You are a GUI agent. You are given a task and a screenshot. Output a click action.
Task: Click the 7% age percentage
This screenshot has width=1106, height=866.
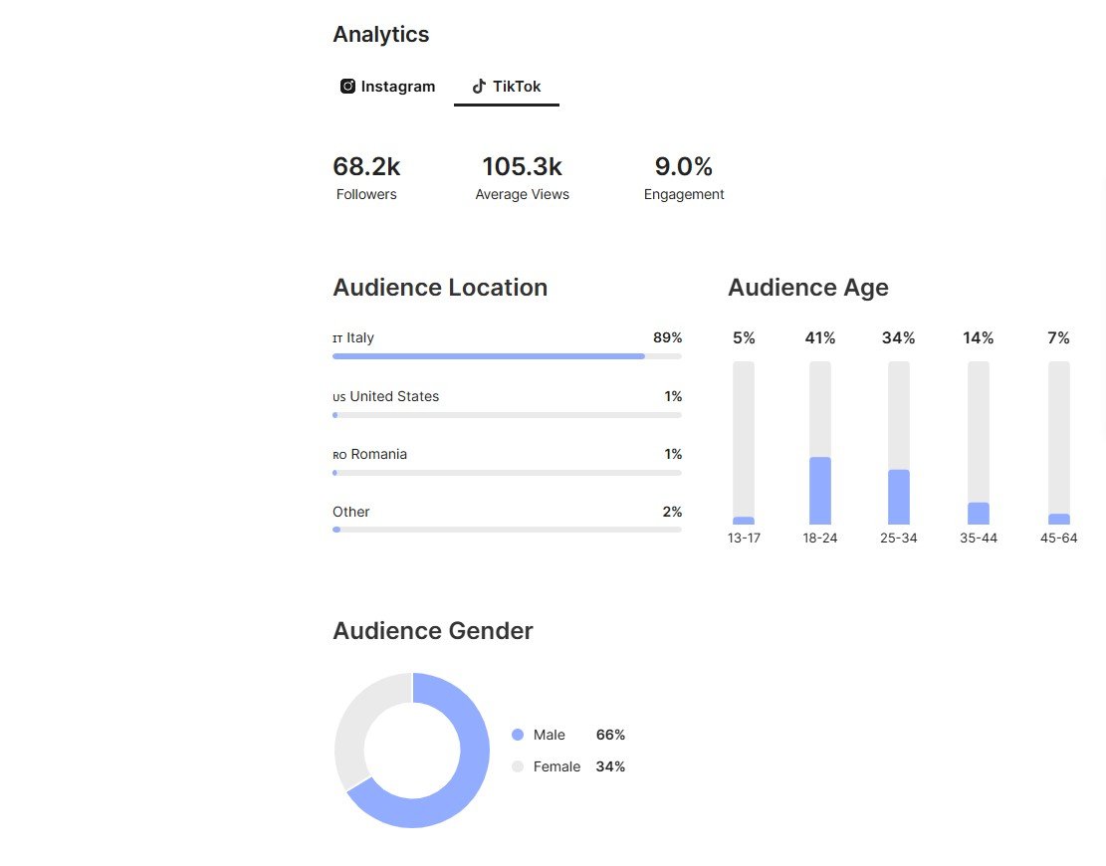1059,338
